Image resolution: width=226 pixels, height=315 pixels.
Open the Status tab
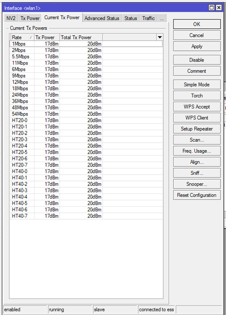[x=130, y=18]
